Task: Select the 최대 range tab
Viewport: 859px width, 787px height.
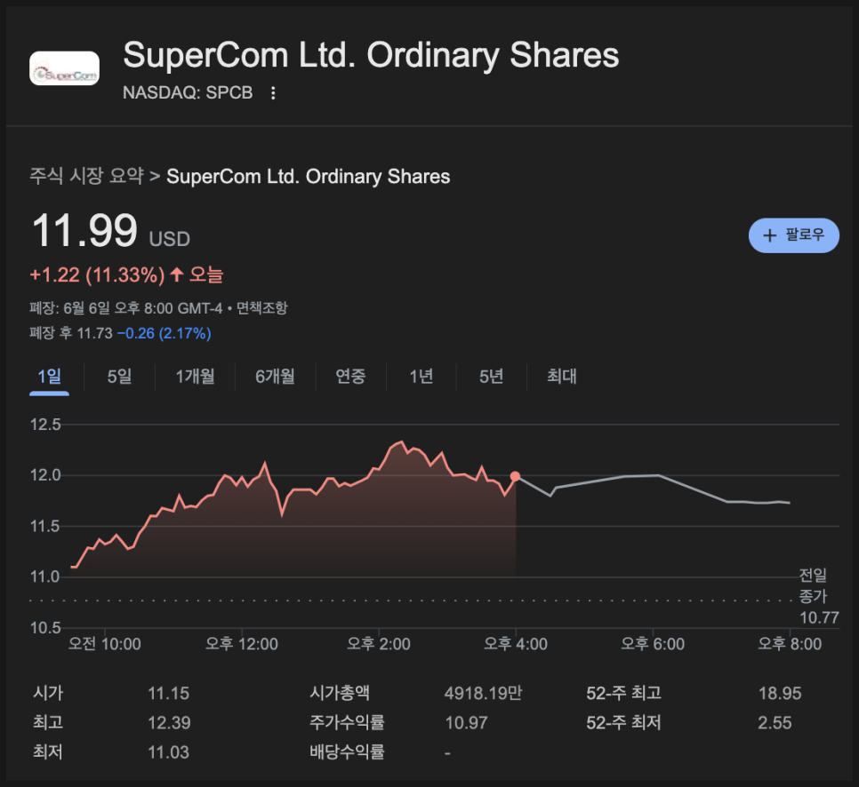Action: coord(561,377)
